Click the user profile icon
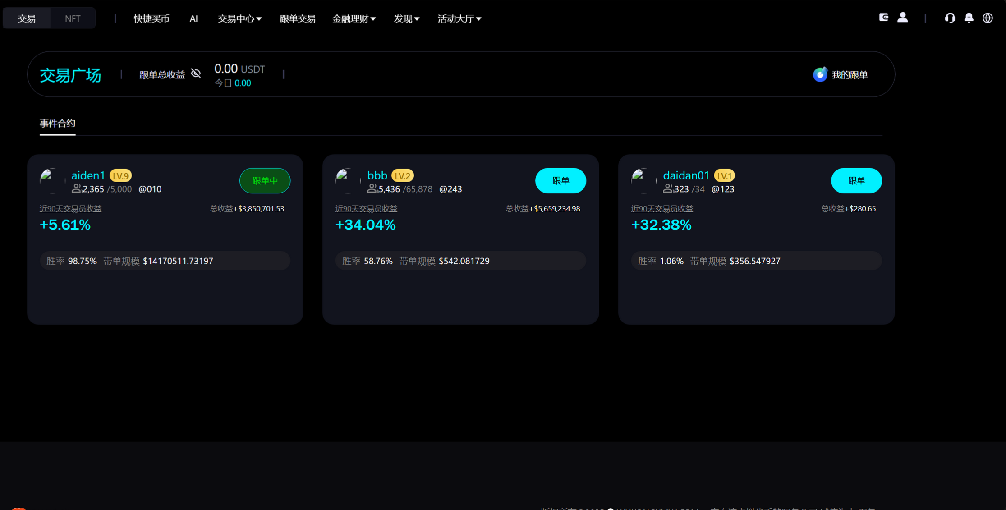The height and width of the screenshot is (510, 1006). (902, 18)
